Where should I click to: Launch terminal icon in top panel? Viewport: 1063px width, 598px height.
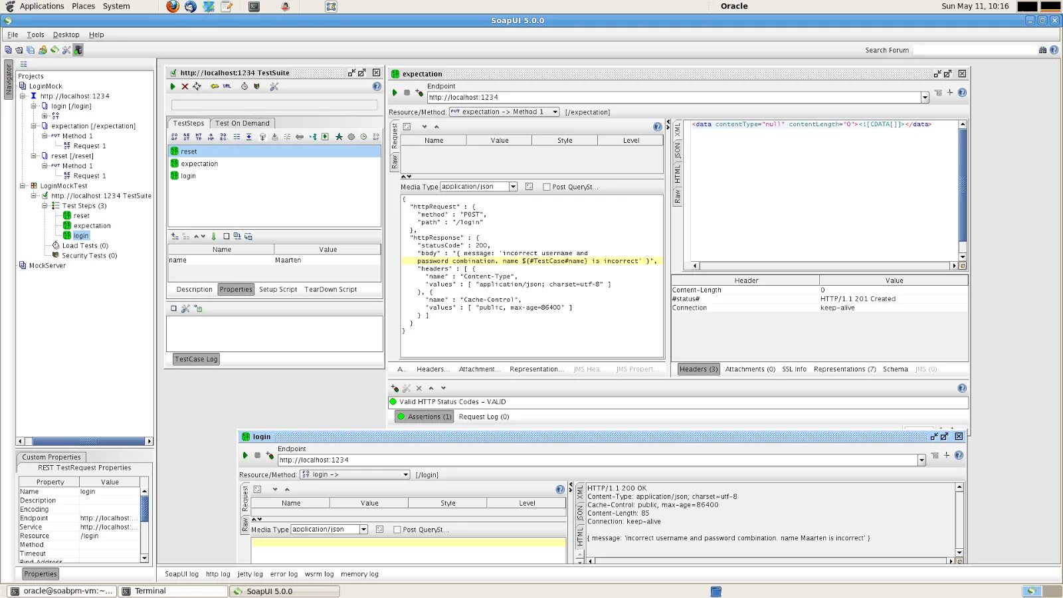[x=254, y=7]
